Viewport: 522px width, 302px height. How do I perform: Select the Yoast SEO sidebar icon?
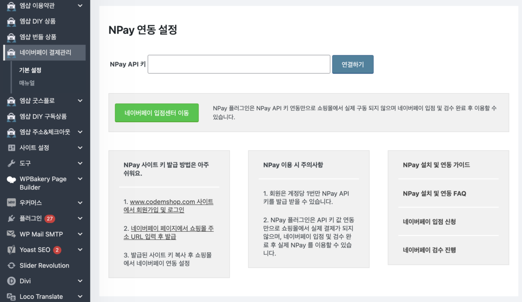[11, 250]
